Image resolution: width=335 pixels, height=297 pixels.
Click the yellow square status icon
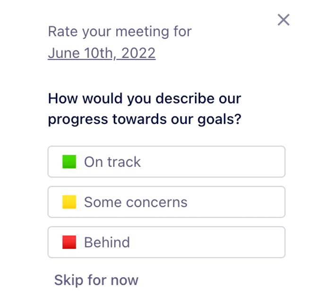point(69,202)
